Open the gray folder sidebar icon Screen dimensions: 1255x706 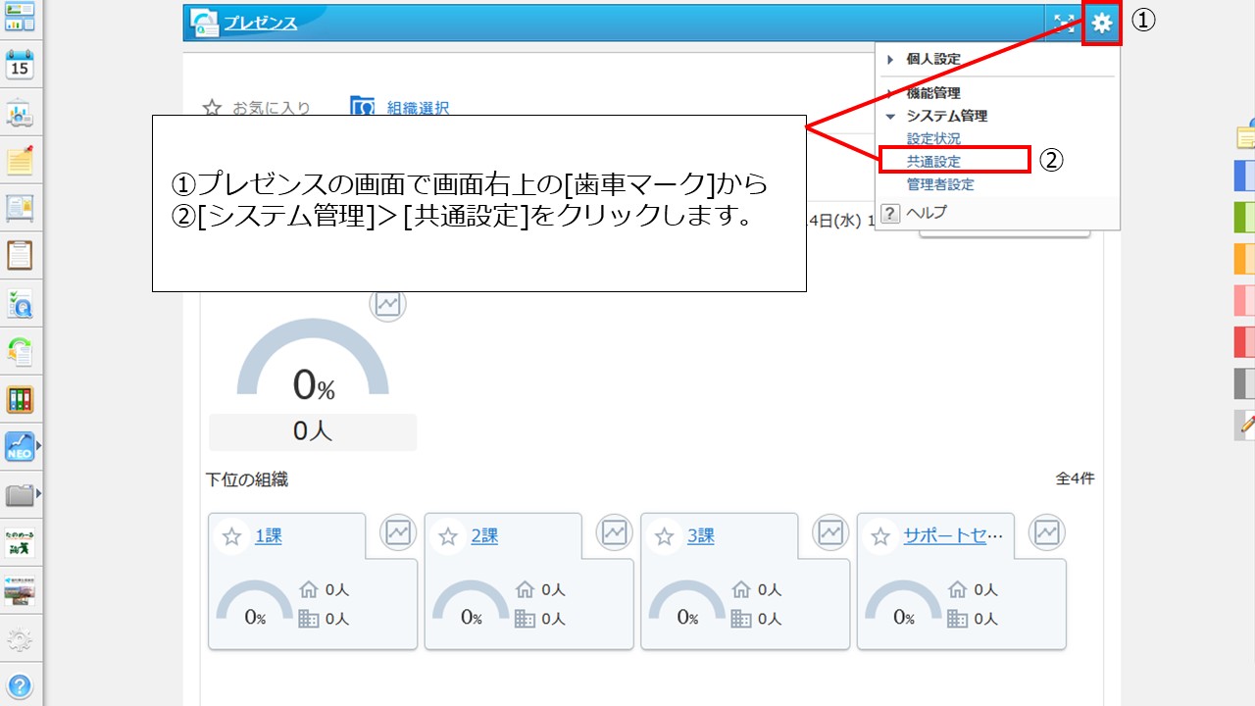click(x=20, y=494)
